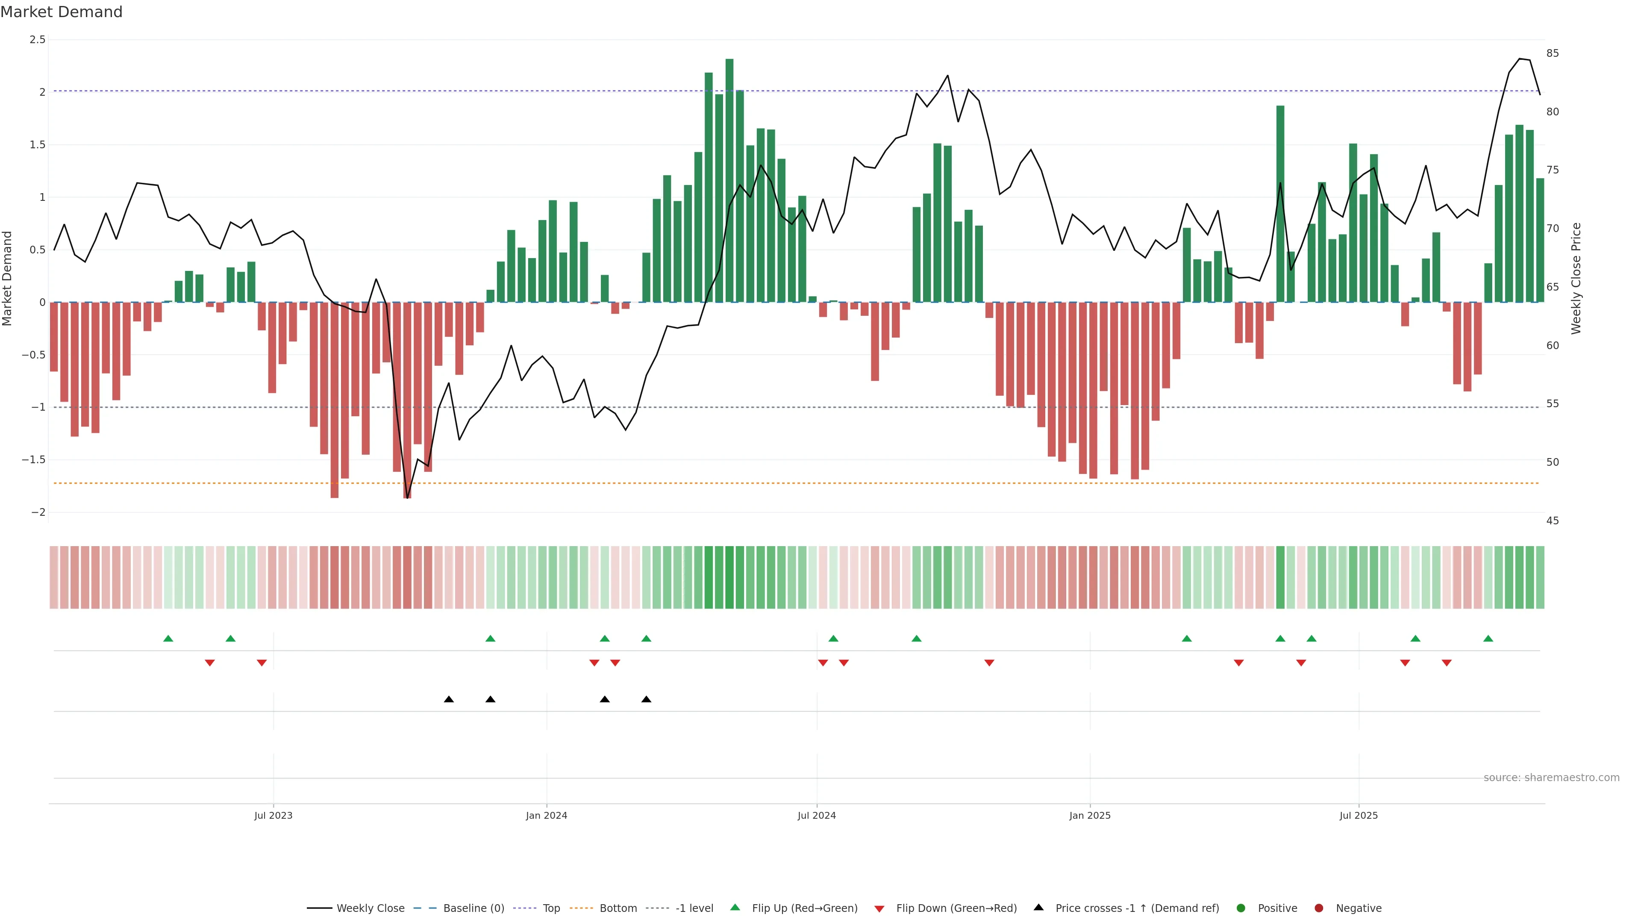Click the Bottom legend line marker
The width and height of the screenshot is (1641, 923).
(x=581, y=908)
